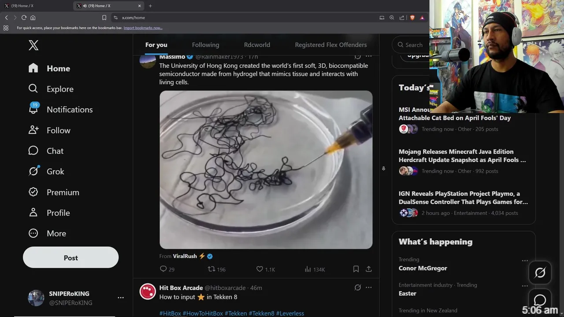
Task: Select the Rdcworld timeline tab
Action: (257, 45)
